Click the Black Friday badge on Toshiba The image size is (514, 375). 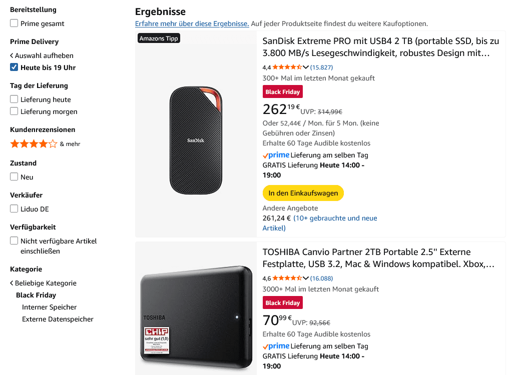pos(282,303)
